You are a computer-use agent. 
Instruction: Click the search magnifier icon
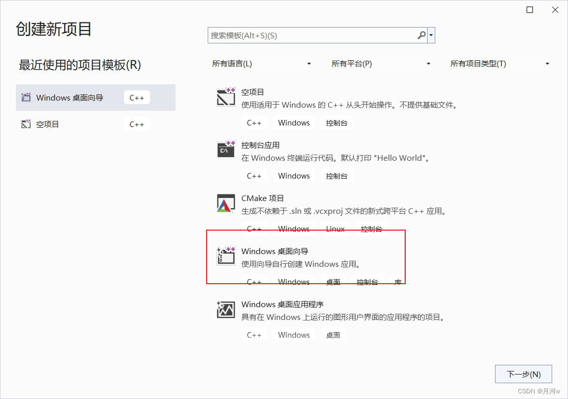(x=422, y=35)
